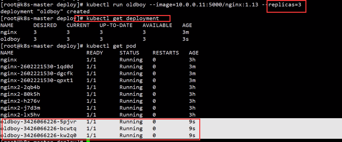
Task: Click the 'RESTARTS' column header
Action: point(166,53)
